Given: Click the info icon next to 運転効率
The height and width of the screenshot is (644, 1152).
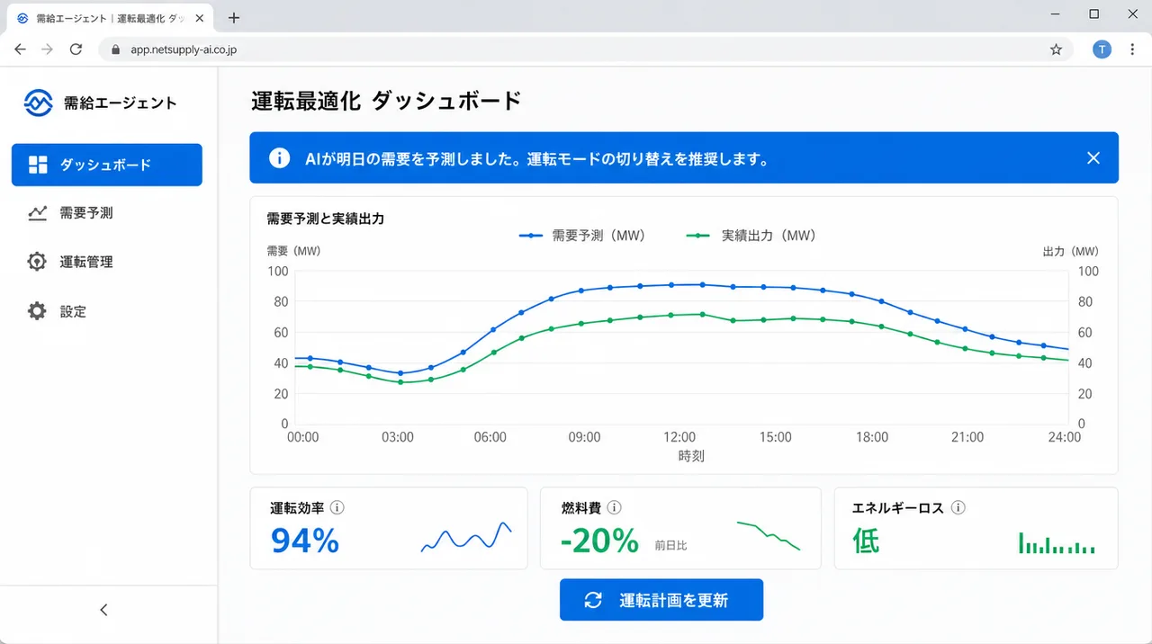Looking at the screenshot, I should pos(337,508).
